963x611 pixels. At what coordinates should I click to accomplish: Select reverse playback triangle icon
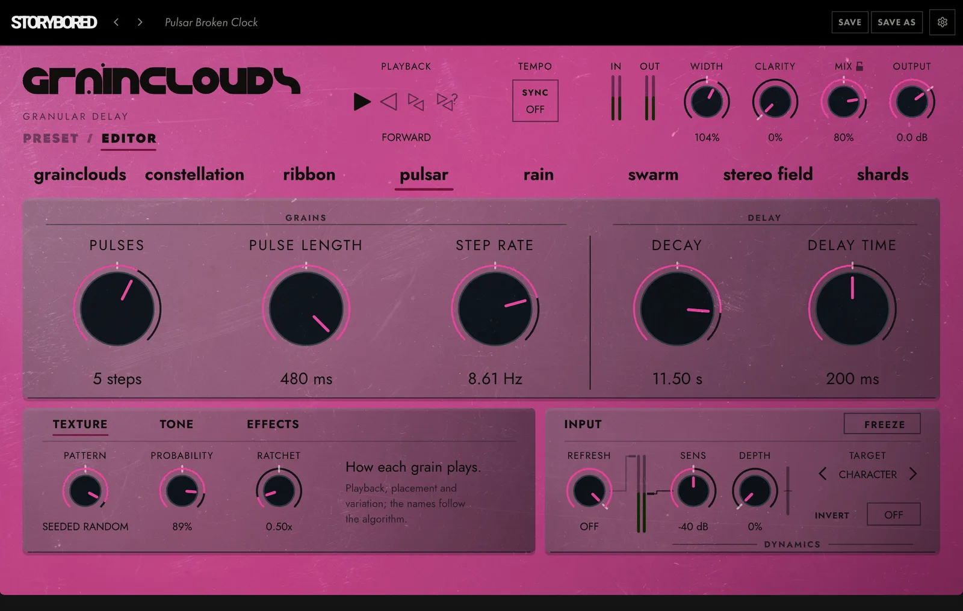pos(389,102)
